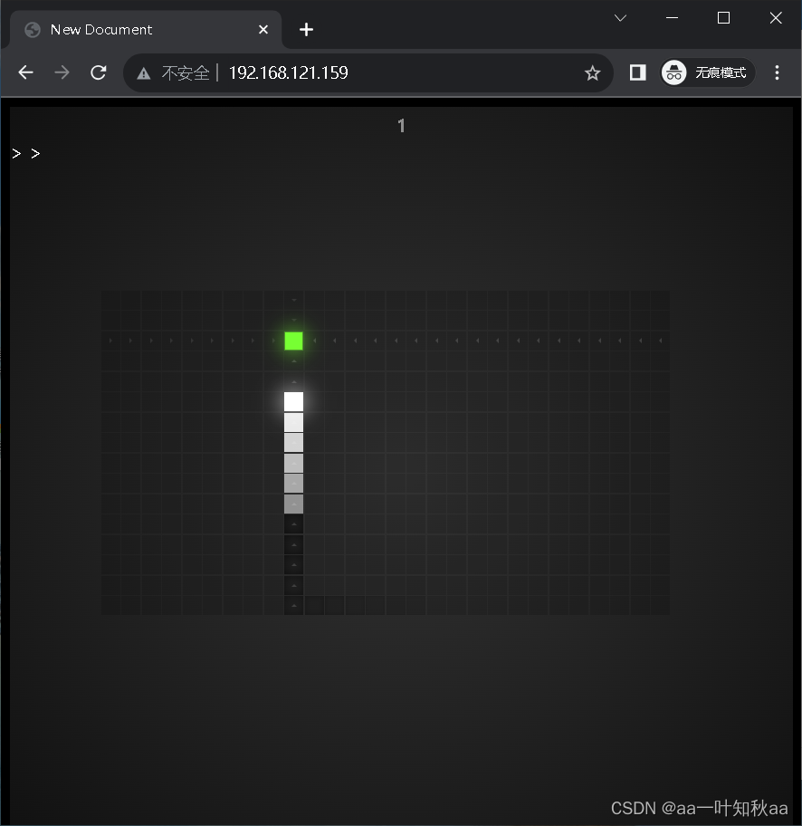Click the address bar showing 192.168.121.159

tap(368, 72)
